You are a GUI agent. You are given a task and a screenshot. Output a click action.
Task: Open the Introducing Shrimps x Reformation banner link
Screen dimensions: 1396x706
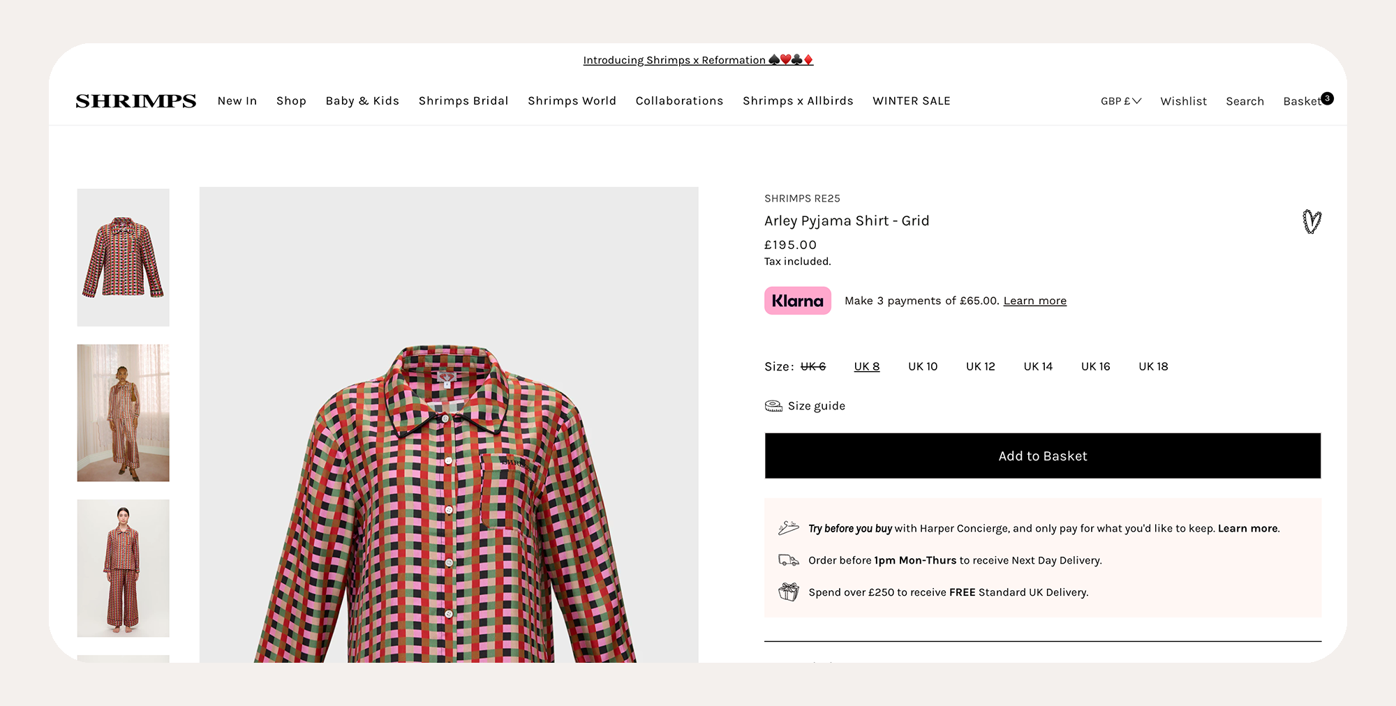(x=698, y=60)
